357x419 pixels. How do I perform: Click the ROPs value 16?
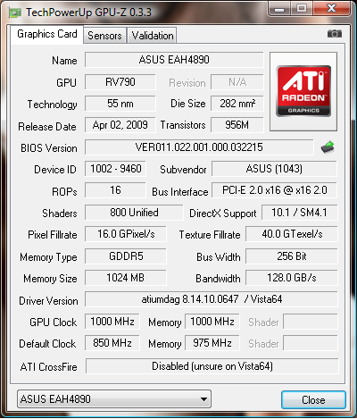pyautogui.click(x=115, y=190)
